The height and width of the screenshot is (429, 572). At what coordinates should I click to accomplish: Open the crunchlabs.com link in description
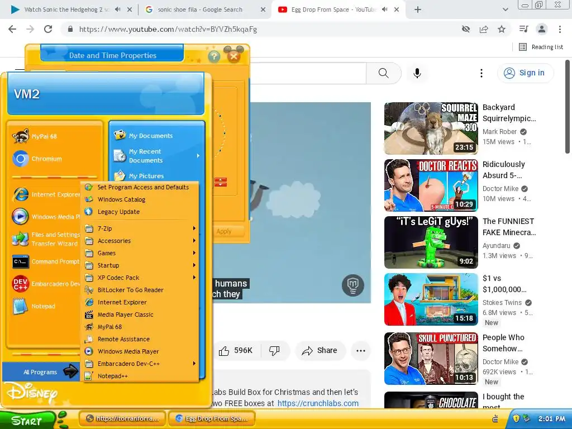click(318, 403)
